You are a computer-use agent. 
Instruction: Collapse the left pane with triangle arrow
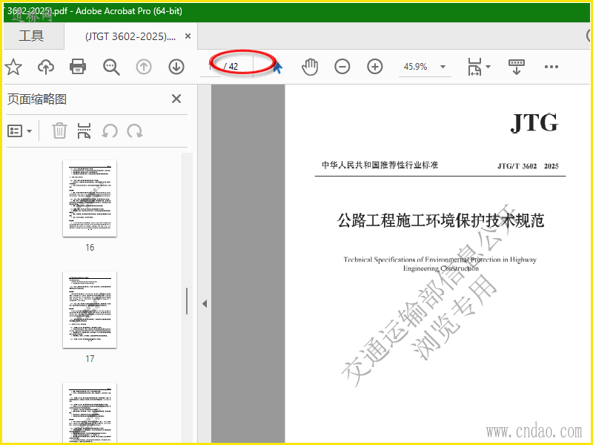click(205, 303)
